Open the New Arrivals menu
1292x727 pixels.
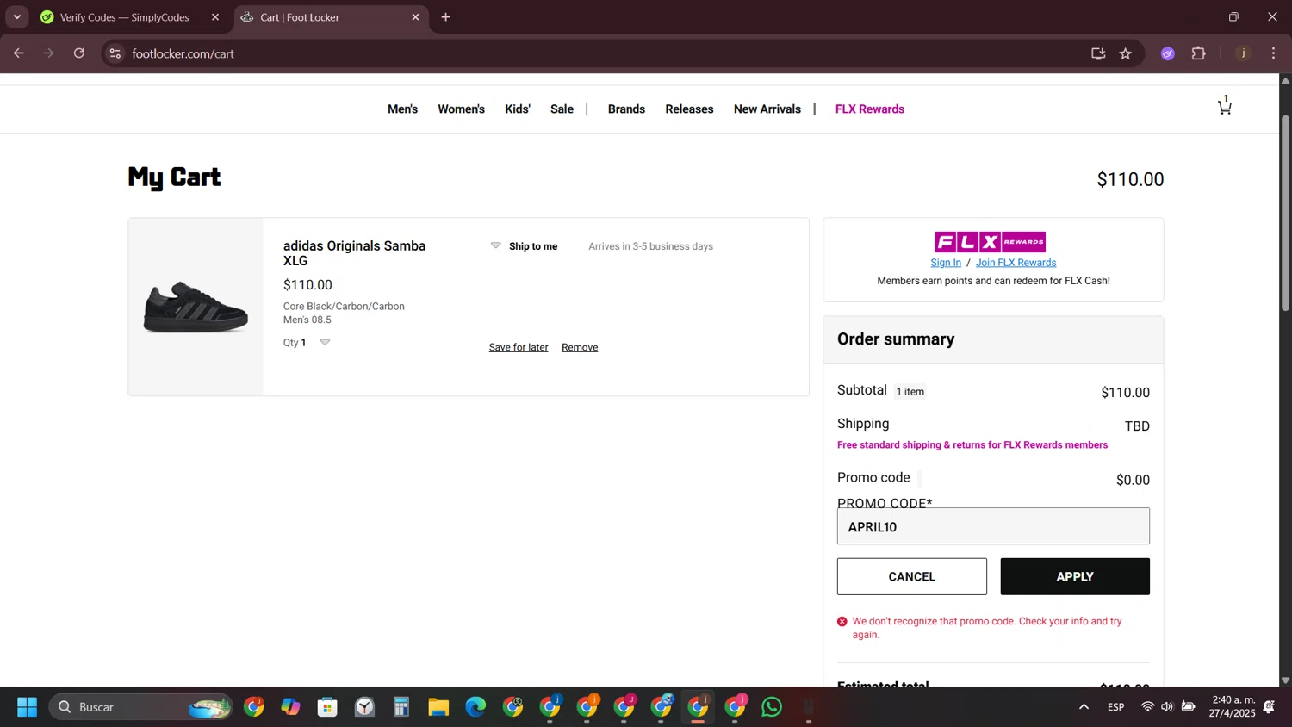[x=767, y=109]
